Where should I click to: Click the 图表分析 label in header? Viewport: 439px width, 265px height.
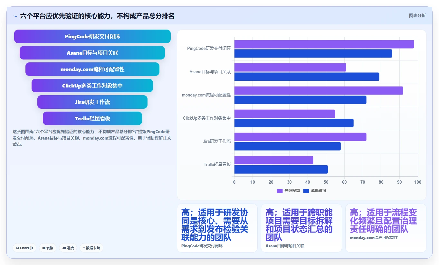(x=417, y=15)
